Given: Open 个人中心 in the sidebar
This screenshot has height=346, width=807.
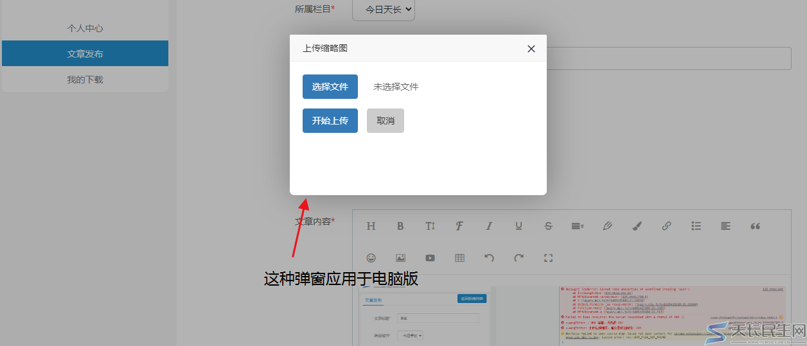Looking at the screenshot, I should (85, 28).
